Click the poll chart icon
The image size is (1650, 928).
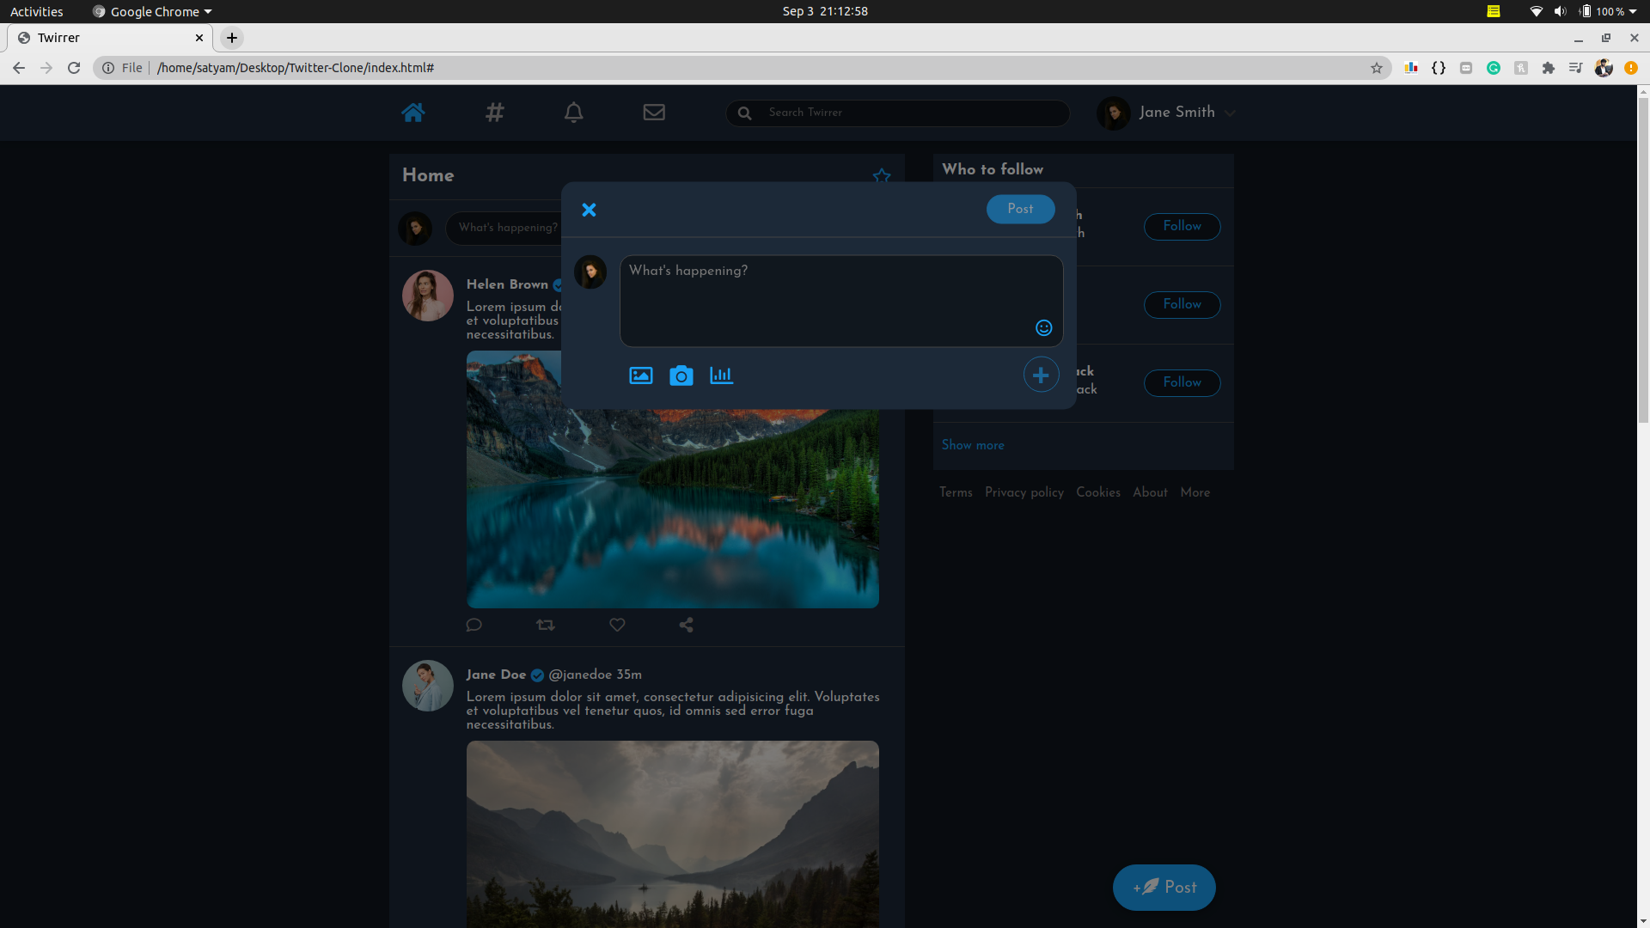721,375
